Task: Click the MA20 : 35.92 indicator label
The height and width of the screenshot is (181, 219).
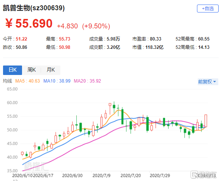Action: (x=87, y=81)
